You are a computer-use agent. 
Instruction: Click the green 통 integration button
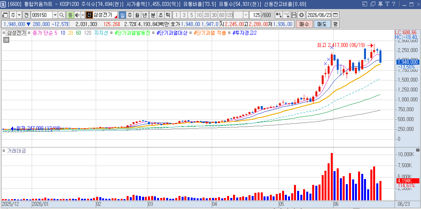coord(70,15)
